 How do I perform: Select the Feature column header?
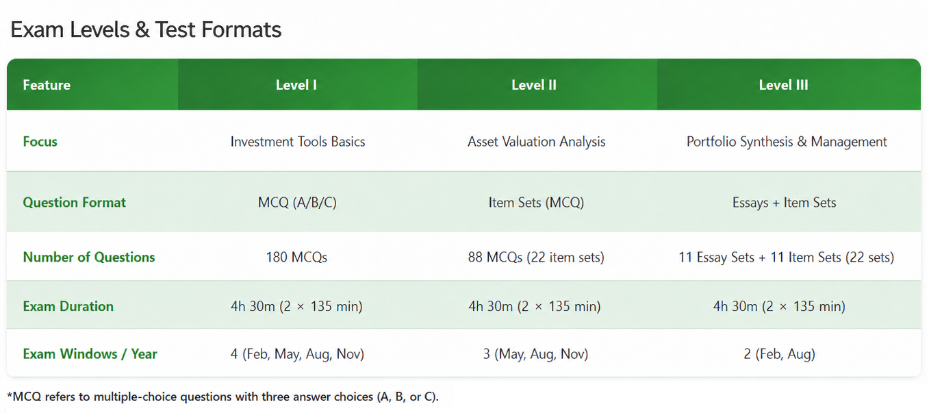pyautogui.click(x=47, y=85)
